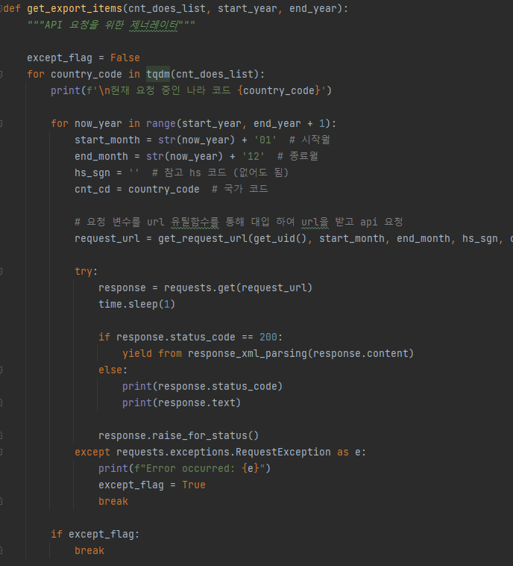Click the request_url variable on its assignment line

tap(107, 239)
